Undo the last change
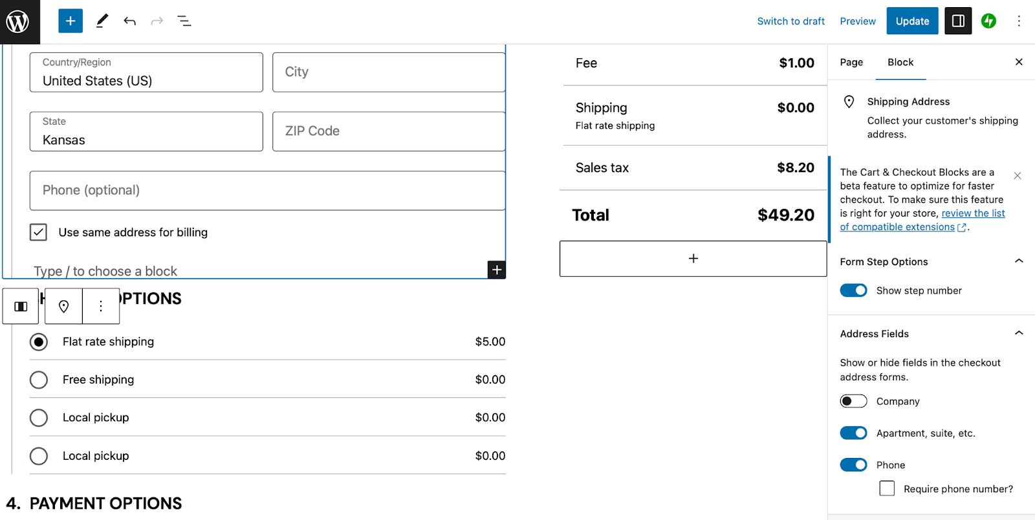Image resolution: width=1035 pixels, height=520 pixels. [129, 21]
